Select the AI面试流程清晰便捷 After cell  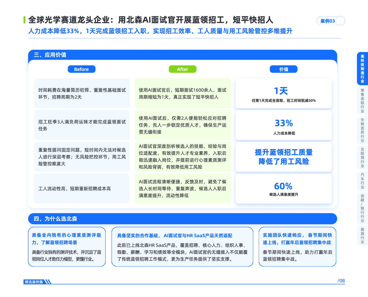183,189
